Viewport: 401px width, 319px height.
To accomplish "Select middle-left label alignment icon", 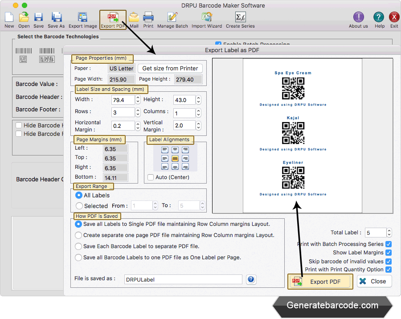I will (165, 158).
